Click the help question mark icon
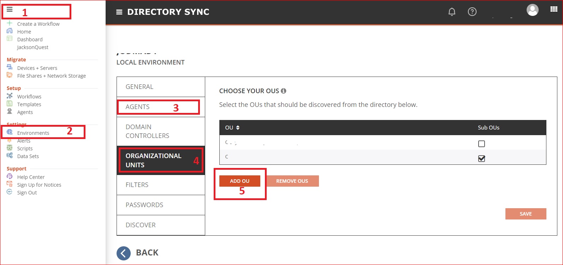Viewport: 563px width, 265px height. coord(472,12)
